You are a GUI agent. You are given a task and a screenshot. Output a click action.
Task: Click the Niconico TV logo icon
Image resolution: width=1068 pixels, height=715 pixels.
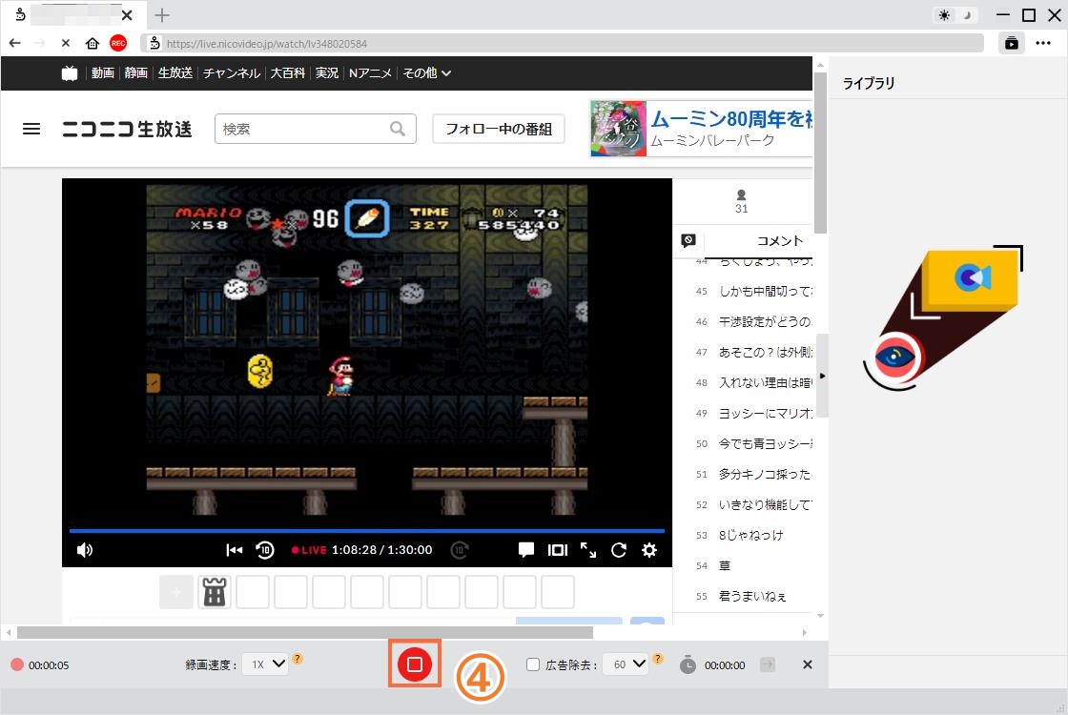[x=70, y=72]
